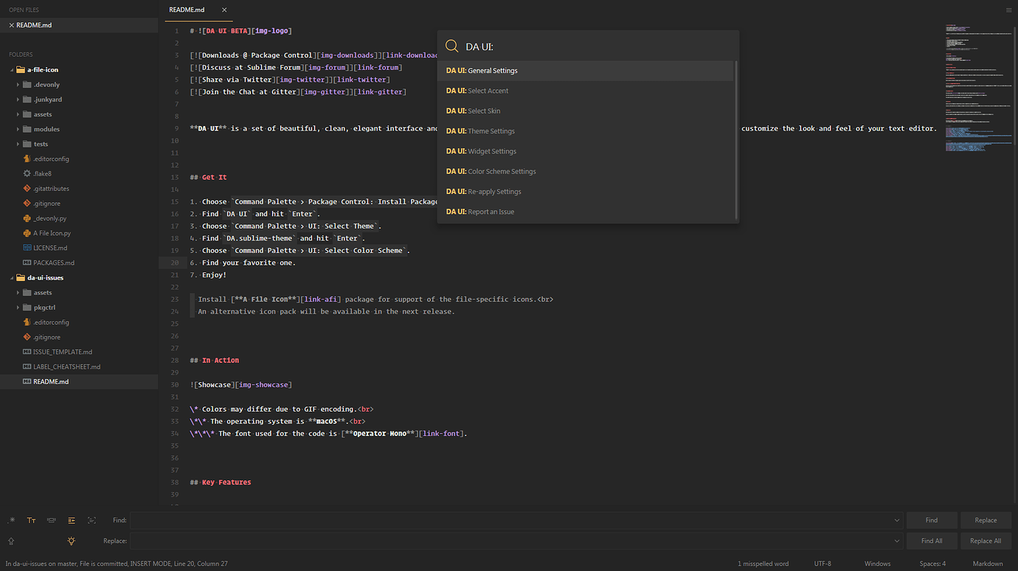Click Windows line endings in status bar
Screen dimensions: 1018x571
877,564
